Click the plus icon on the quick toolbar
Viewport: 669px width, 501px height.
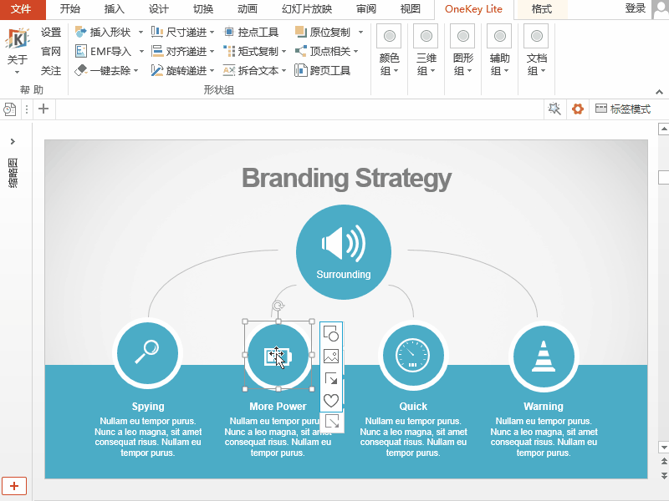43,109
